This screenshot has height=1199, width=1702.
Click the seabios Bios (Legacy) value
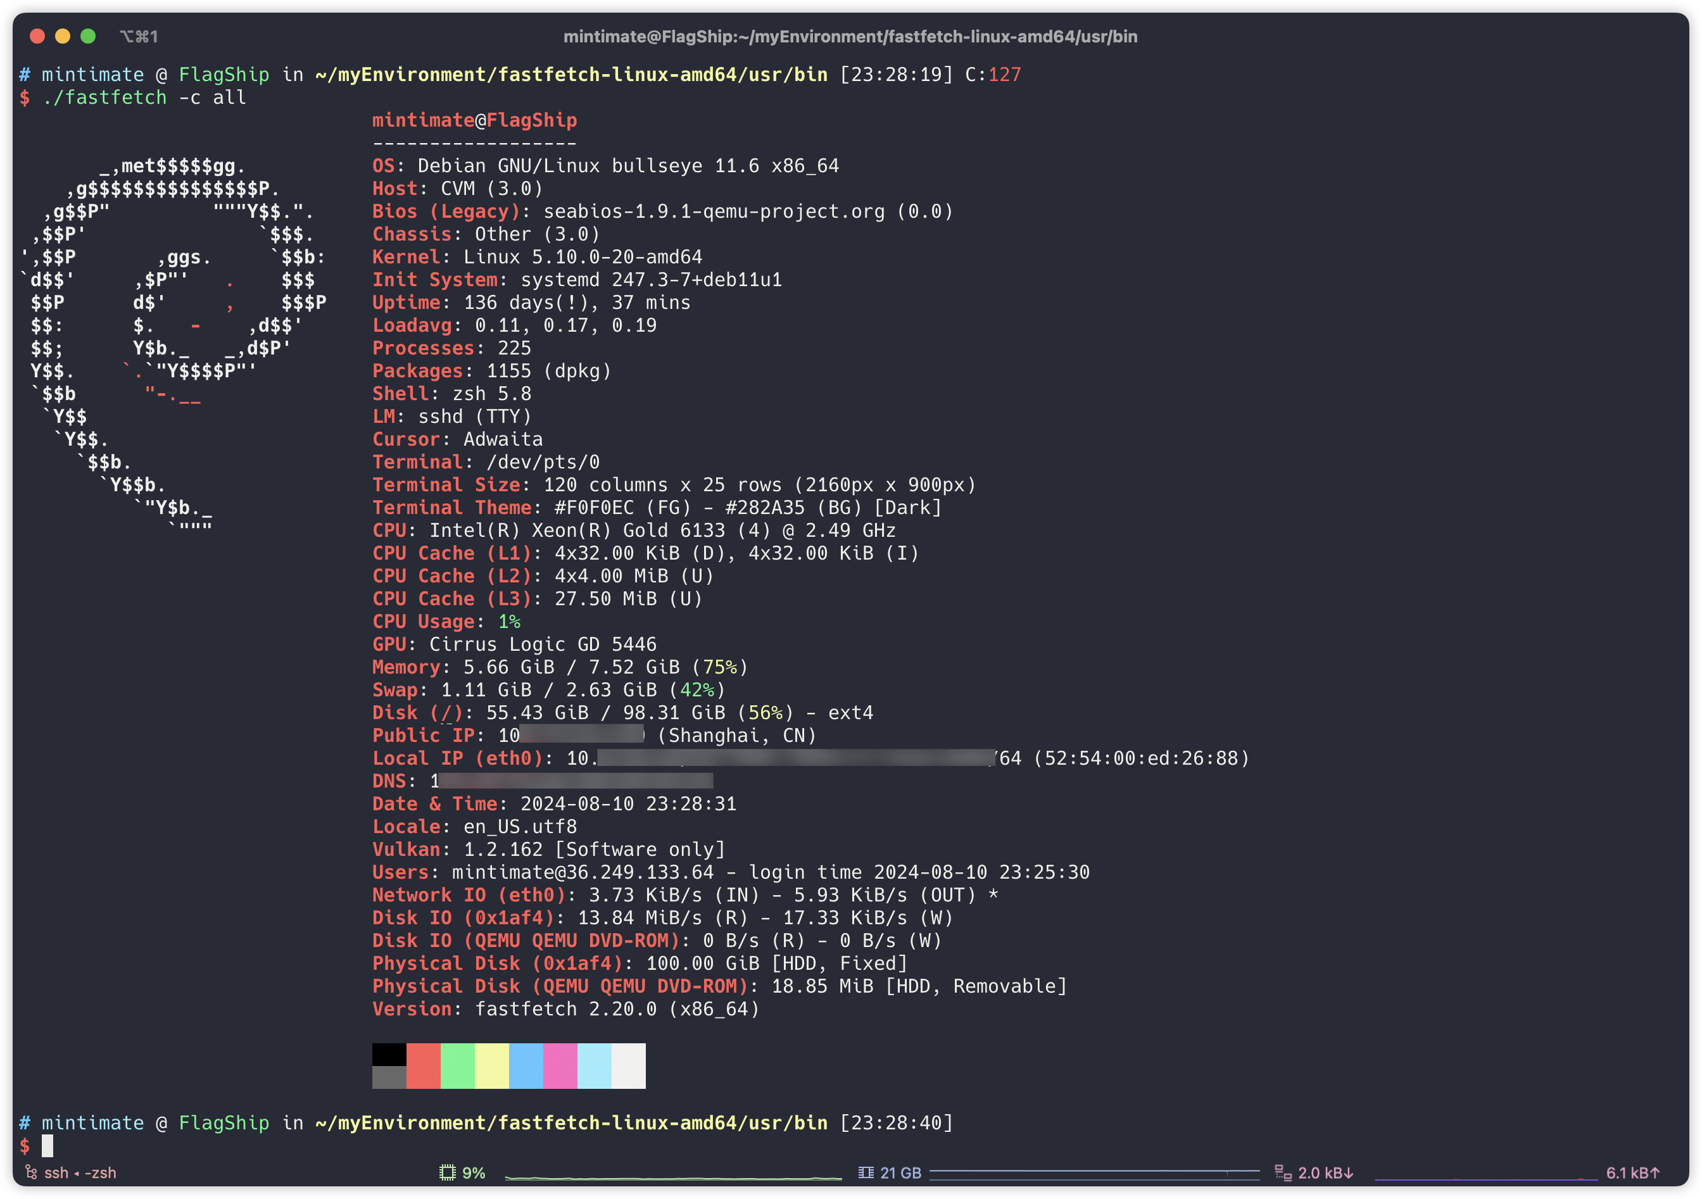pyautogui.click(x=748, y=212)
